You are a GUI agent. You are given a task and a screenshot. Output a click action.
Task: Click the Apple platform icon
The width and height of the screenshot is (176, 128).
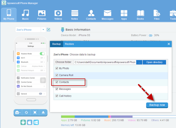click(x=30, y=122)
